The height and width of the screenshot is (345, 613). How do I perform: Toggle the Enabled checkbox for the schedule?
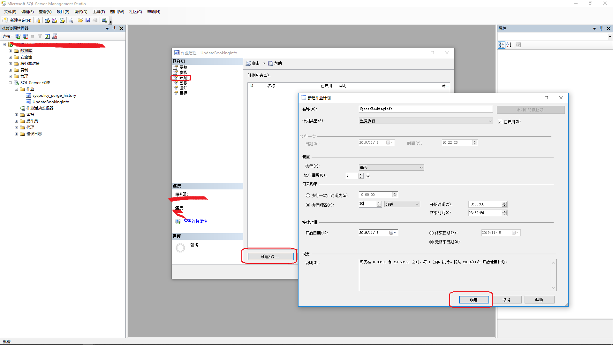tap(500, 122)
